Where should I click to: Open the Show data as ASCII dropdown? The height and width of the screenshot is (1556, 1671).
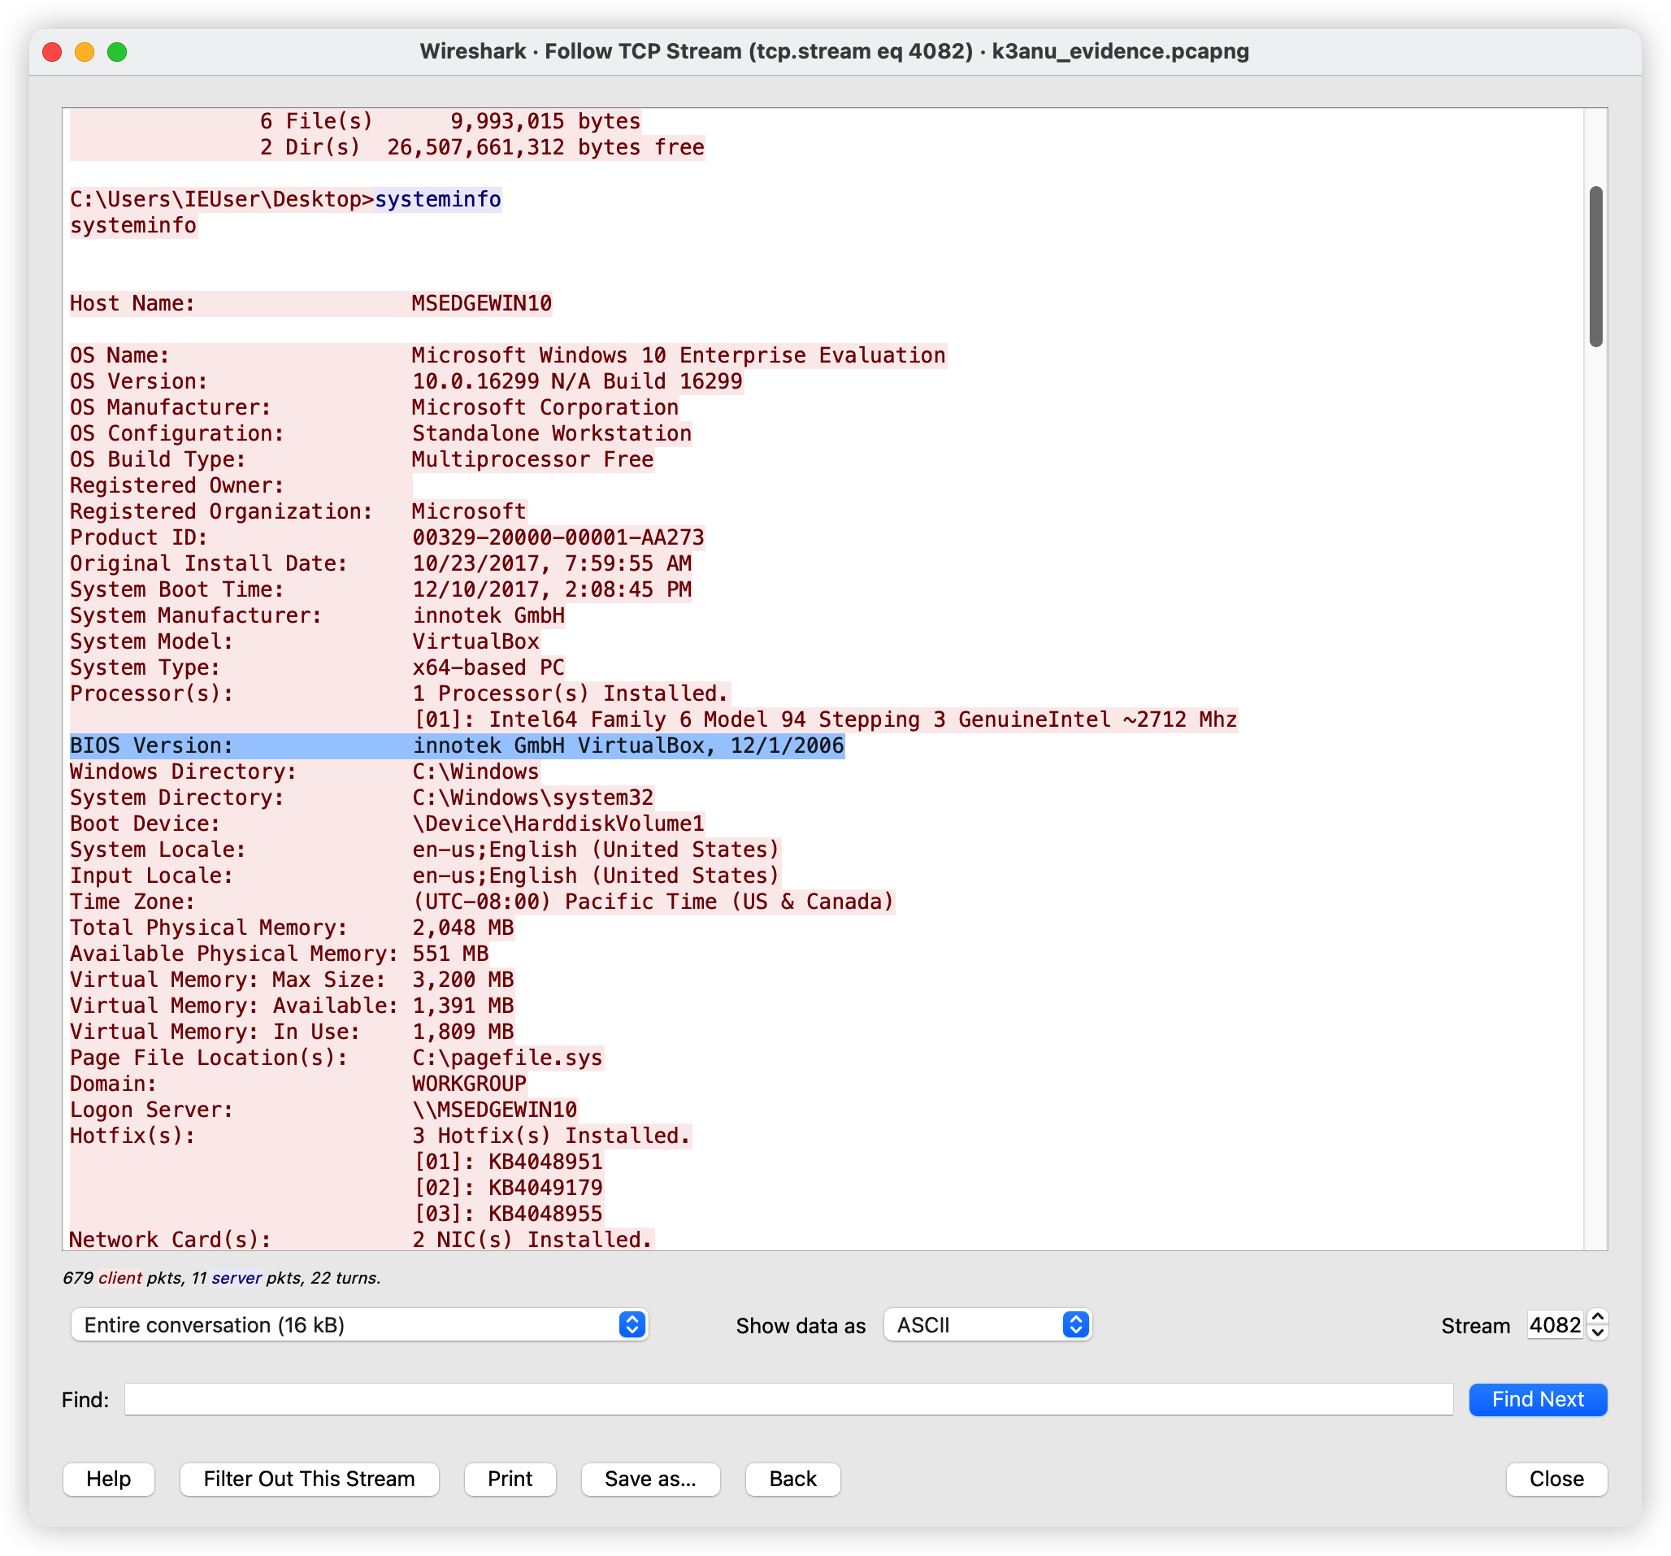point(987,1325)
